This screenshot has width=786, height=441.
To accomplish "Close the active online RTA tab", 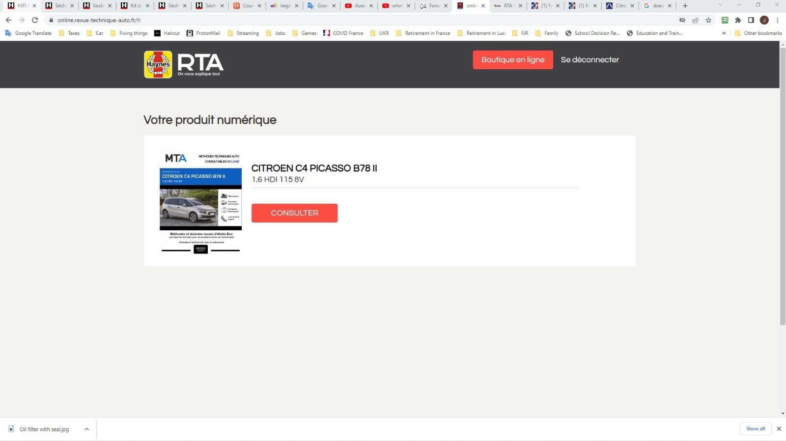I will 483,6.
